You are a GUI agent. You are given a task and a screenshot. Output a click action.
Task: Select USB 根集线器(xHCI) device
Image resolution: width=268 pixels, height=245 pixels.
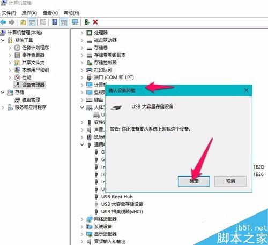click(x=122, y=212)
